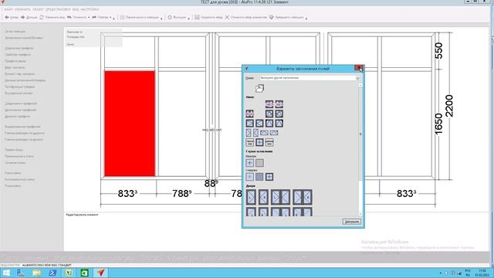Viewport: 494px width, 278px height.
Task: Click the leftmost 833 width dimension
Action: [x=127, y=193]
